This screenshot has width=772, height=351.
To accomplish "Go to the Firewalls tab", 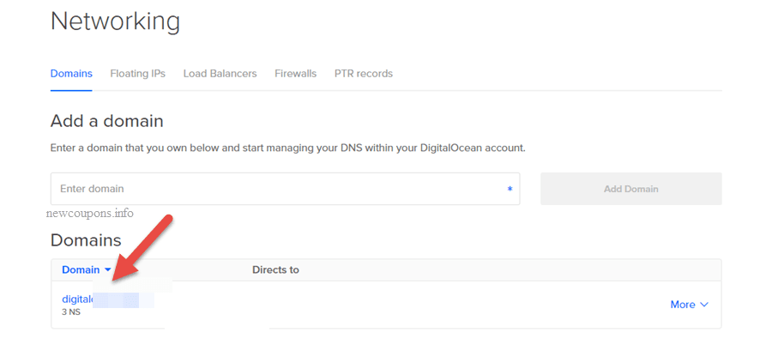I will point(295,74).
